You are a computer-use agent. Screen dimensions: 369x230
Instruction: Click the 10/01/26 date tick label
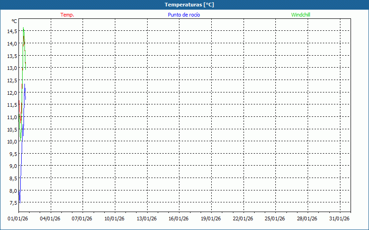[114, 218]
